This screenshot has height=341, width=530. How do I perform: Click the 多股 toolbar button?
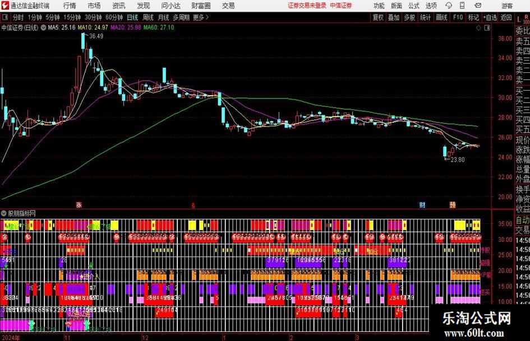tap(409, 17)
